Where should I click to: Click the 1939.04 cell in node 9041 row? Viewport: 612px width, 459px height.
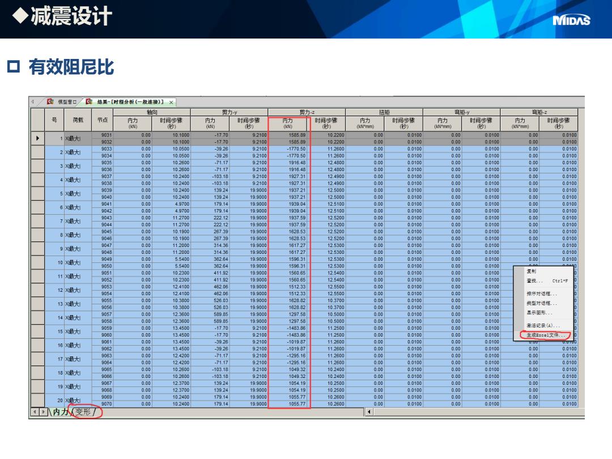pyautogui.click(x=288, y=204)
